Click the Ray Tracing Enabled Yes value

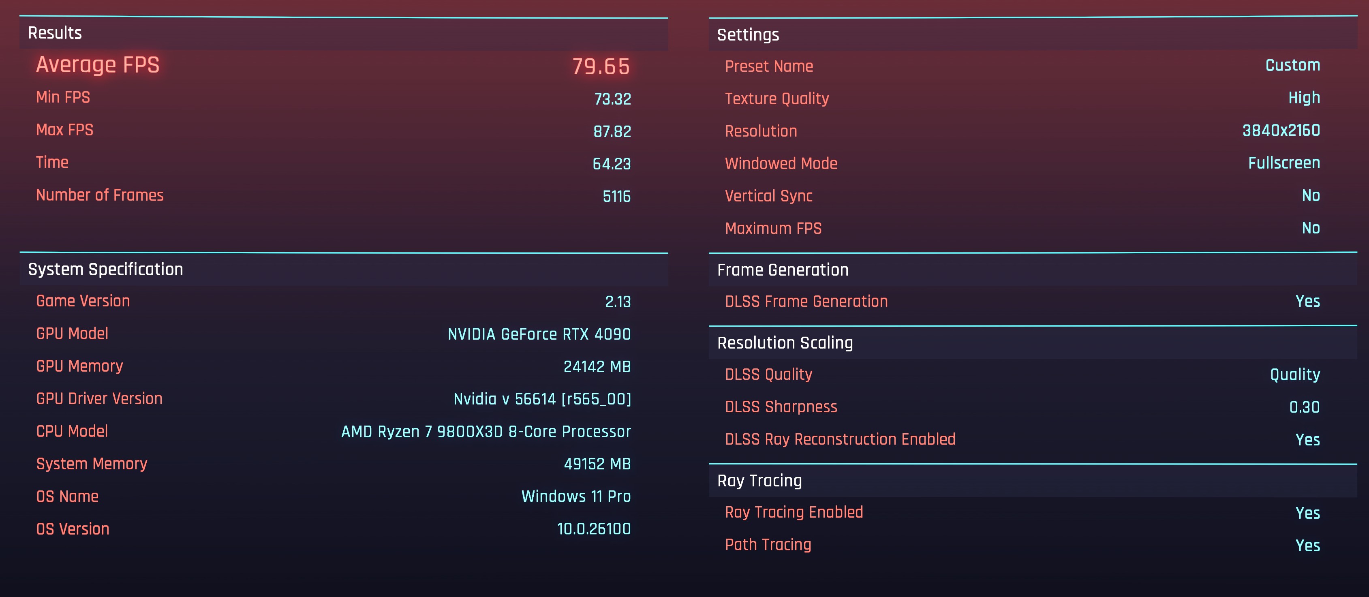[1308, 514]
